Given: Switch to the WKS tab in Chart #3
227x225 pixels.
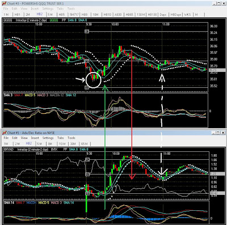Looking at the screenshot, I should point(187,15).
